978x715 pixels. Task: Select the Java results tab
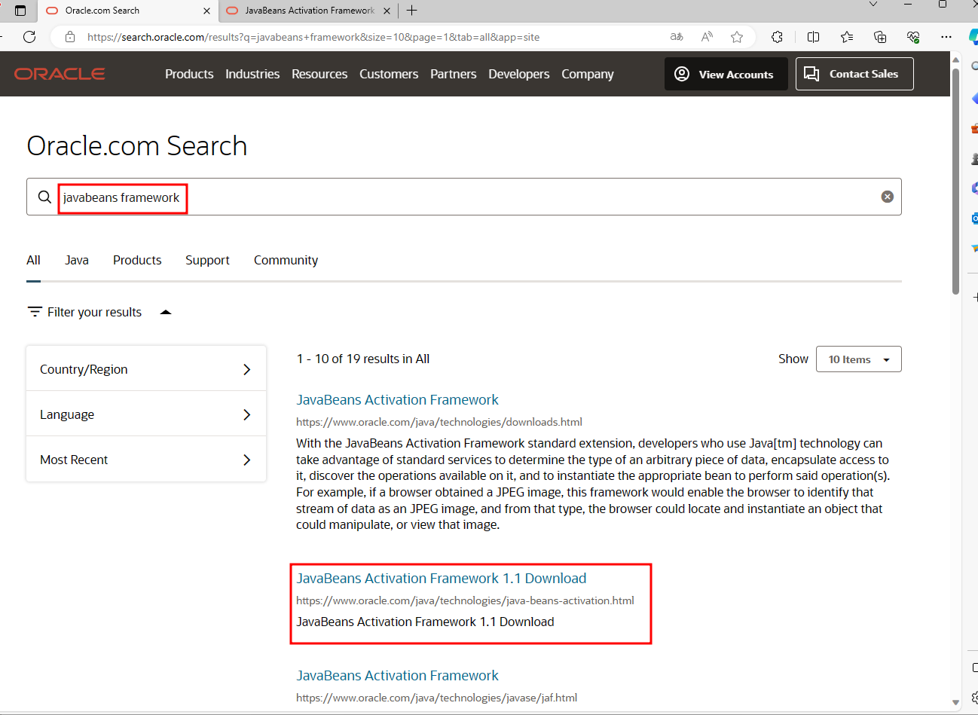tap(77, 260)
